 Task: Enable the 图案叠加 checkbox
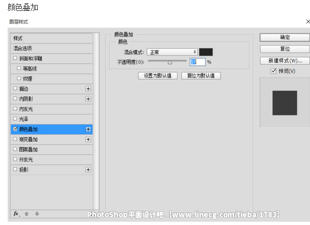(15, 149)
